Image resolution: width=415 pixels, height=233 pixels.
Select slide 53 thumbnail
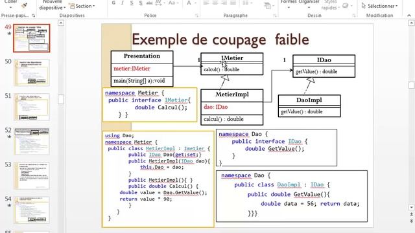click(32, 175)
